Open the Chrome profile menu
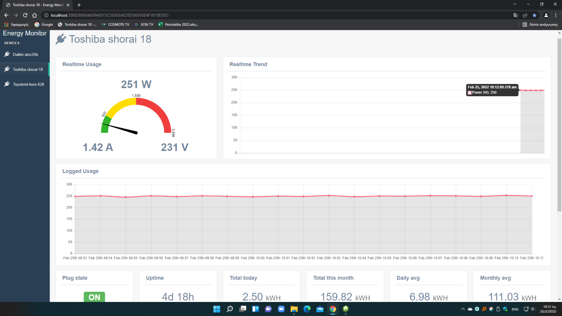The width and height of the screenshot is (562, 316). click(546, 15)
